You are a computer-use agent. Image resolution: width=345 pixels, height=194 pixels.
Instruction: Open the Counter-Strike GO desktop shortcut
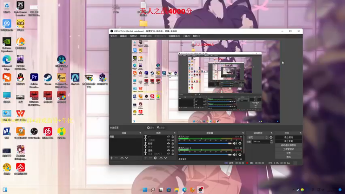coord(61,81)
